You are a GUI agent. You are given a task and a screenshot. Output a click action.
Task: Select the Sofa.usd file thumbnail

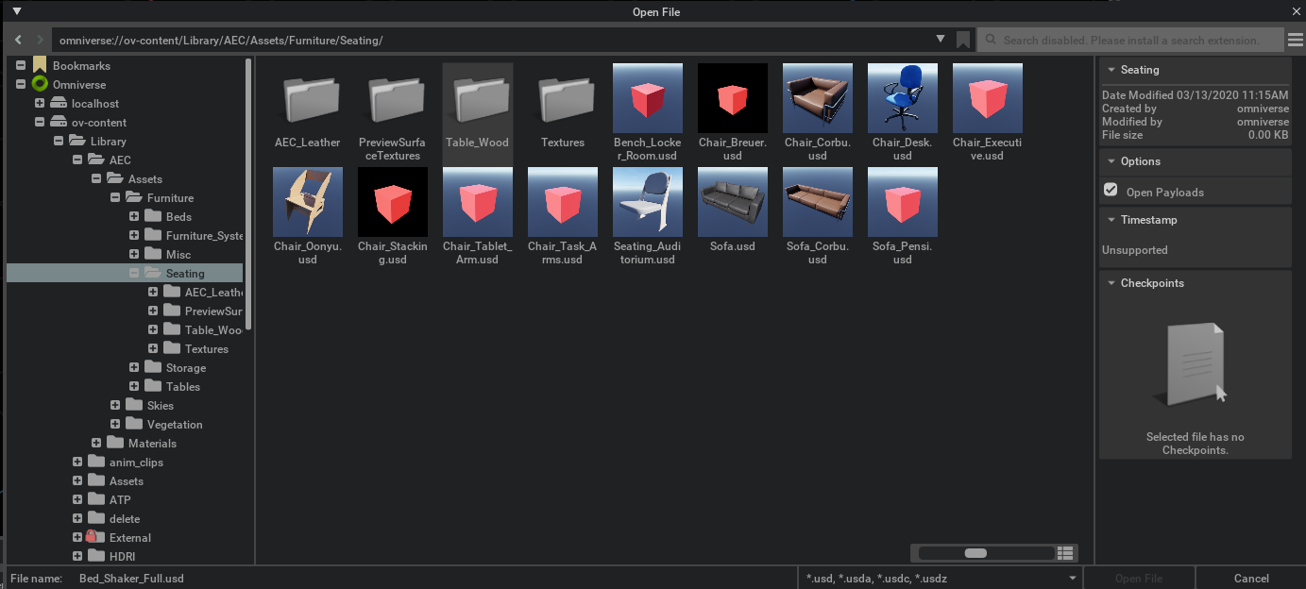coord(732,202)
